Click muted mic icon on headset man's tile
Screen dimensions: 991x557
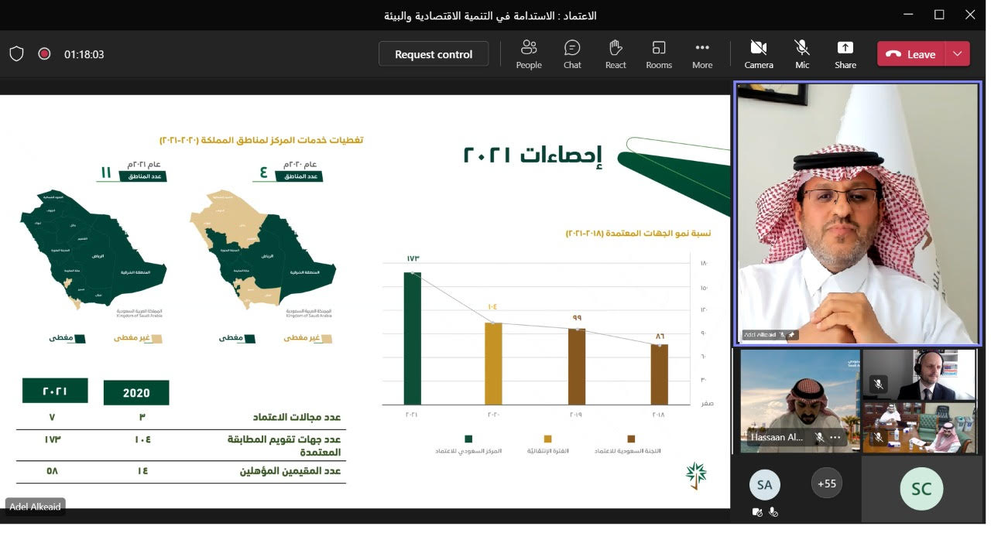tap(878, 383)
